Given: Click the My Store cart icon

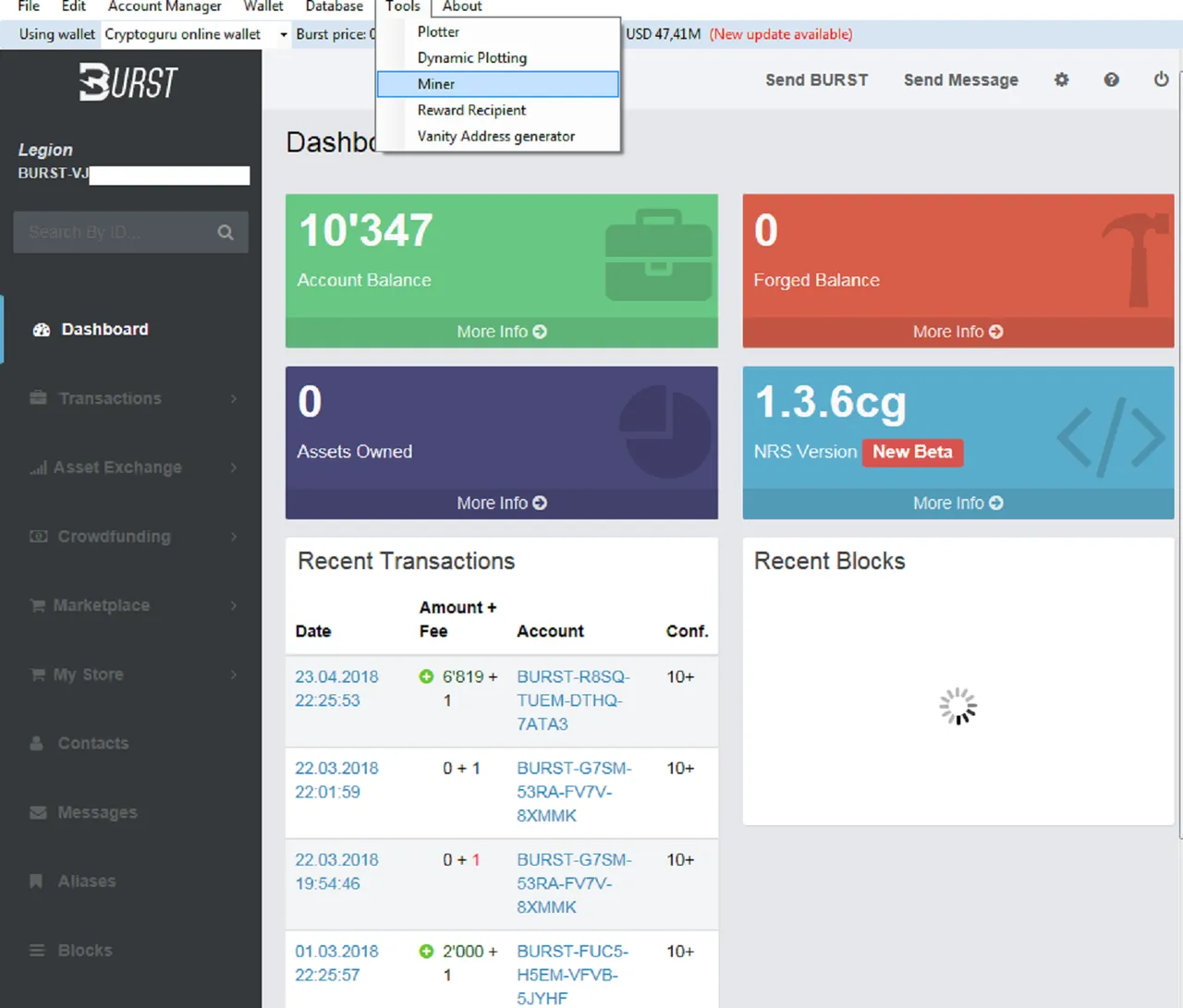Looking at the screenshot, I should (38, 674).
